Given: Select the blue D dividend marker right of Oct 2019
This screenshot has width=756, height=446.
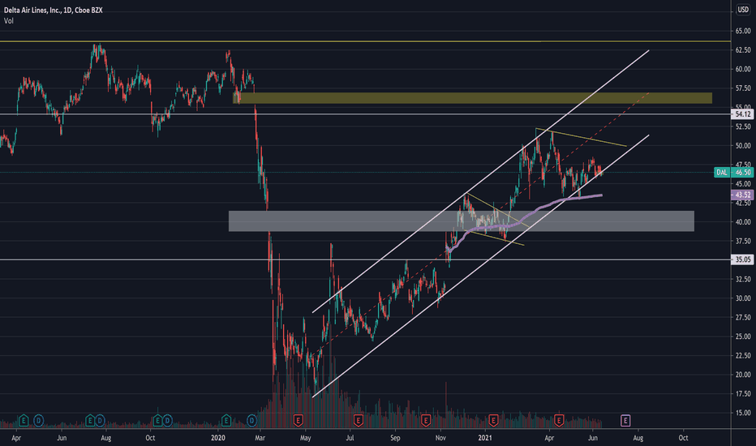Looking at the screenshot, I should [167, 420].
